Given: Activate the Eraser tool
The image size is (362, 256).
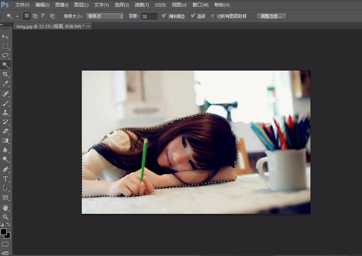Looking at the screenshot, I should coord(5,131).
